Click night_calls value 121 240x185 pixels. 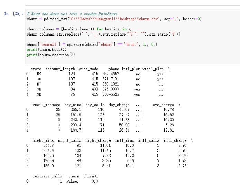pos(78,166)
